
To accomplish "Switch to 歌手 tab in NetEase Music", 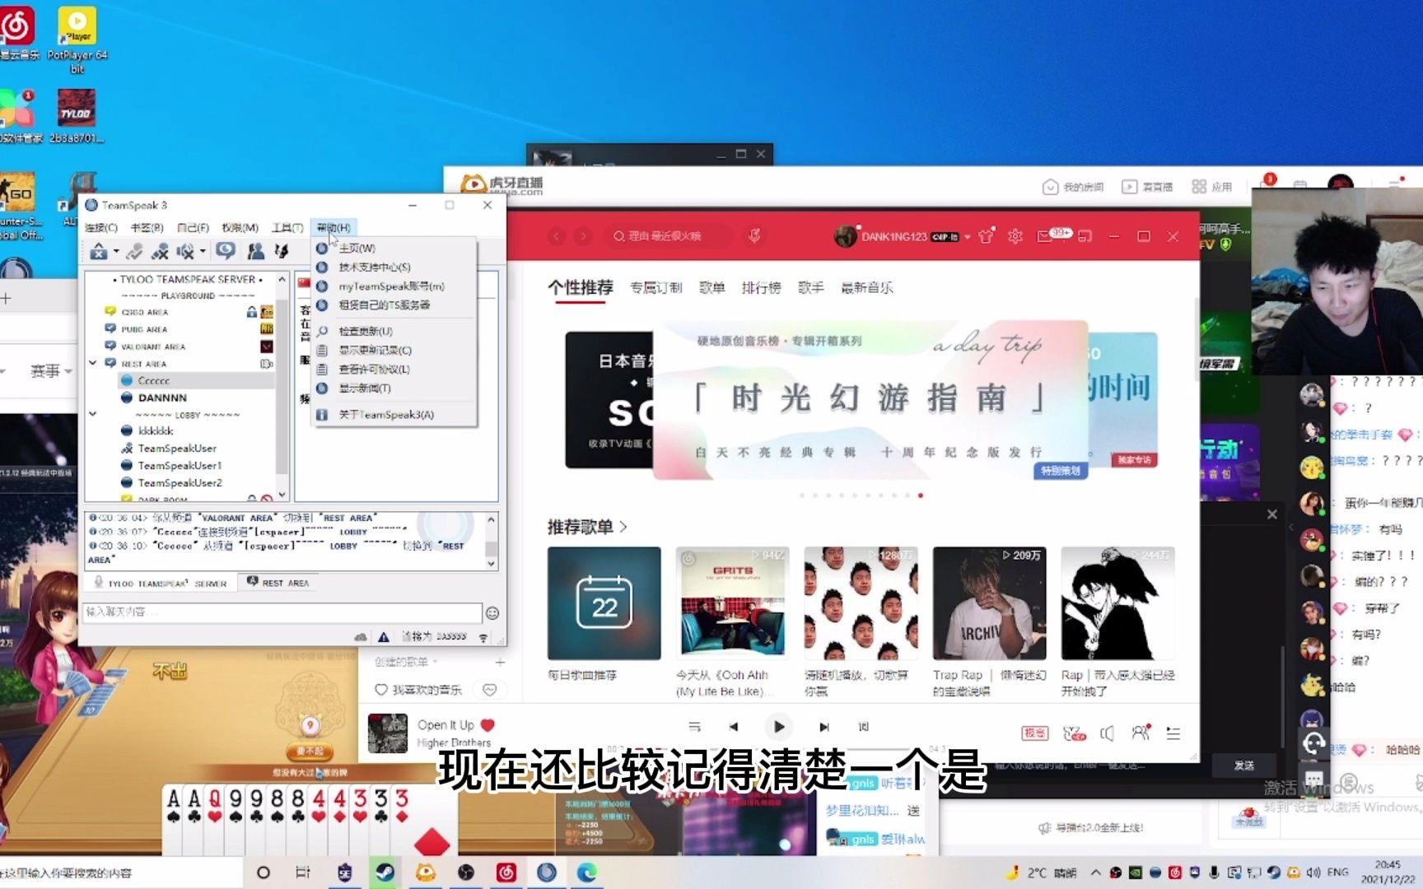I will click(x=811, y=287).
